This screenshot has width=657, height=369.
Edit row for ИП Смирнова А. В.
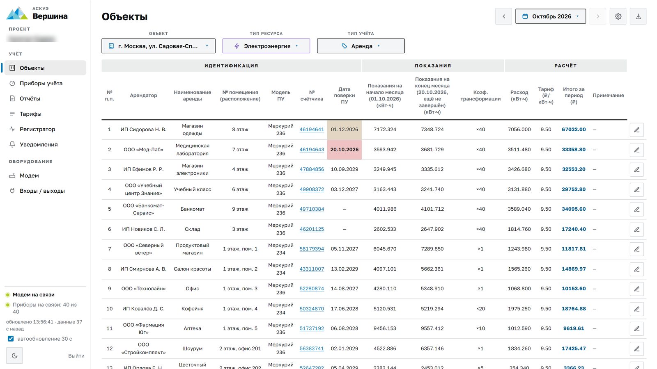tap(636, 269)
